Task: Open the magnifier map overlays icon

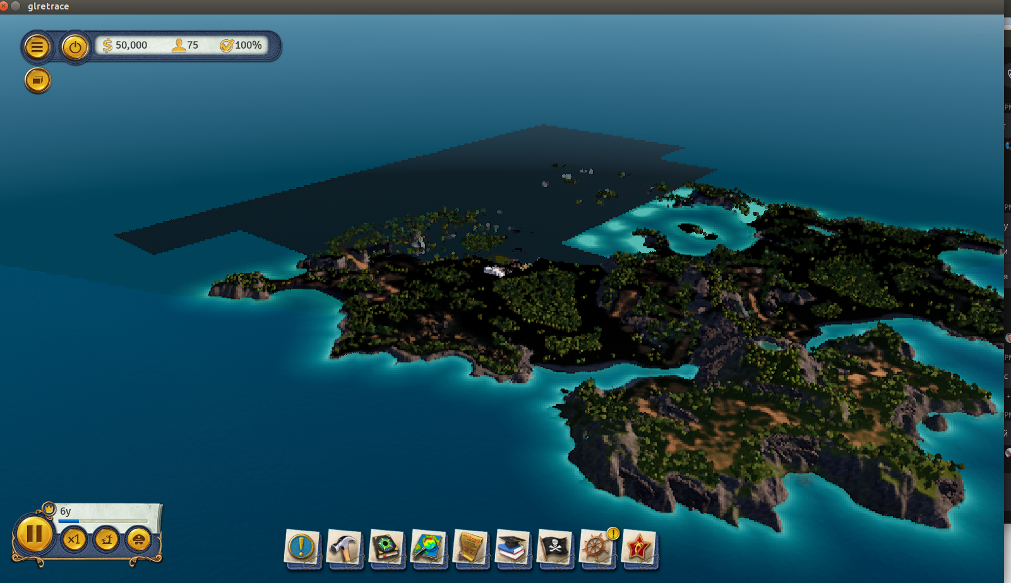Action: pyautogui.click(x=428, y=547)
